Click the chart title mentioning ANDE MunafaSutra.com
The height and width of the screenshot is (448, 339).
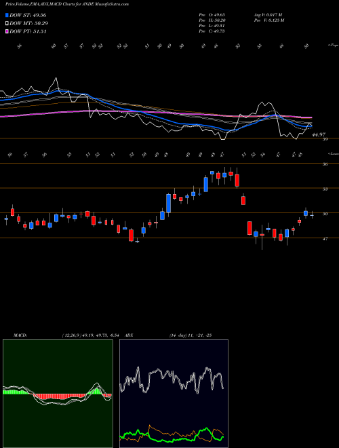click(x=67, y=4)
